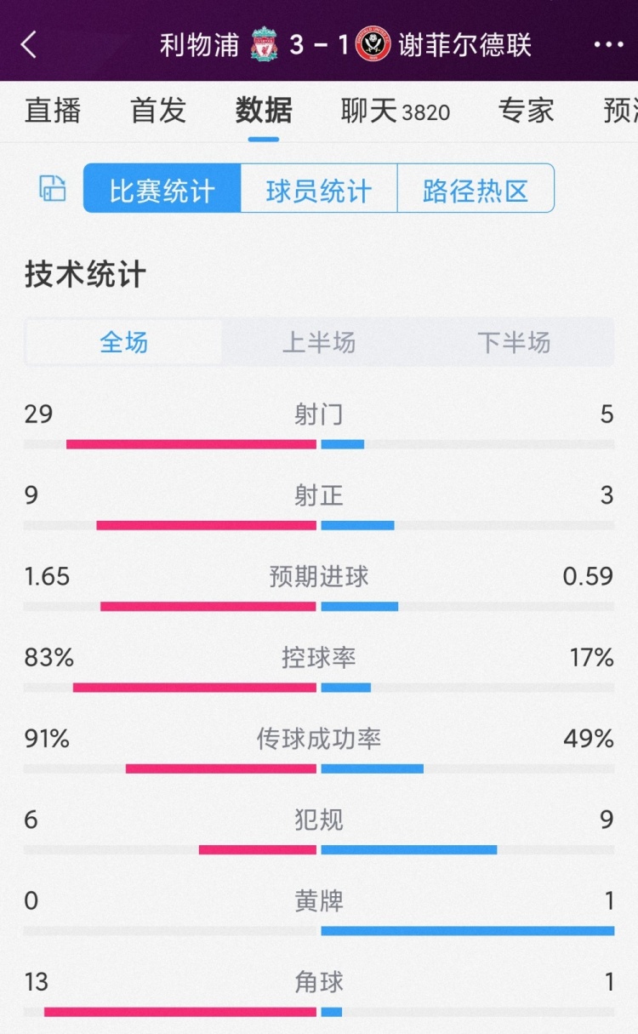Open the more options ellipsis menu
Viewport: 638px width, 1034px height.
pyautogui.click(x=610, y=44)
